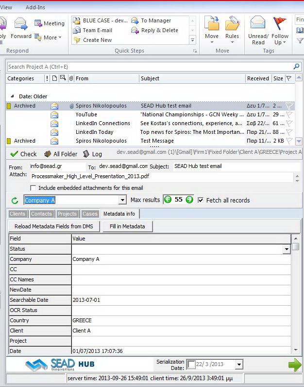Screen dimensions: 304x387
Task: Click the green proceed arrow
Action: click(x=294, y=365)
